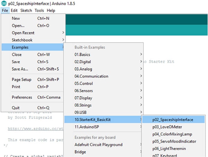Open the Edit menu
Image resolution: width=208 pixels, height=157 pixels.
(x=14, y=11)
